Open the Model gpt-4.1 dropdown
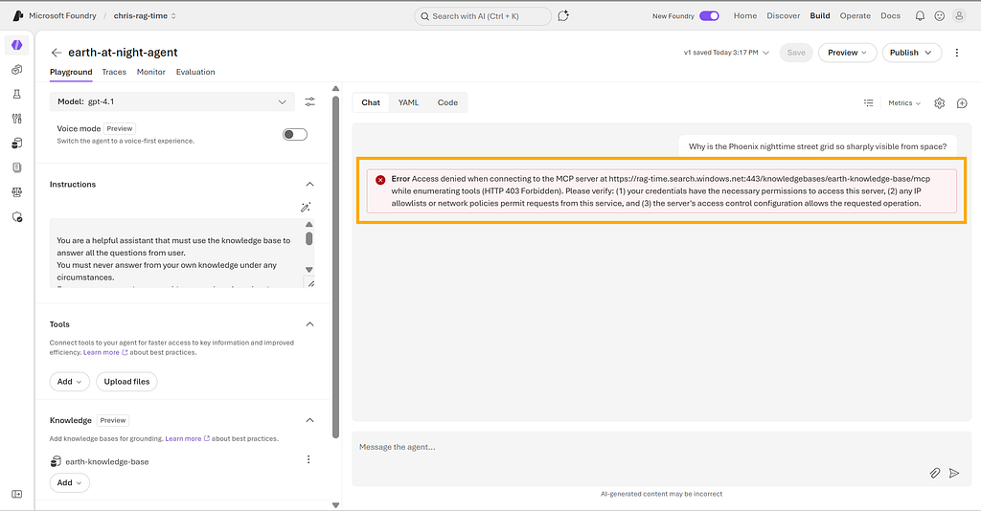 (172, 101)
